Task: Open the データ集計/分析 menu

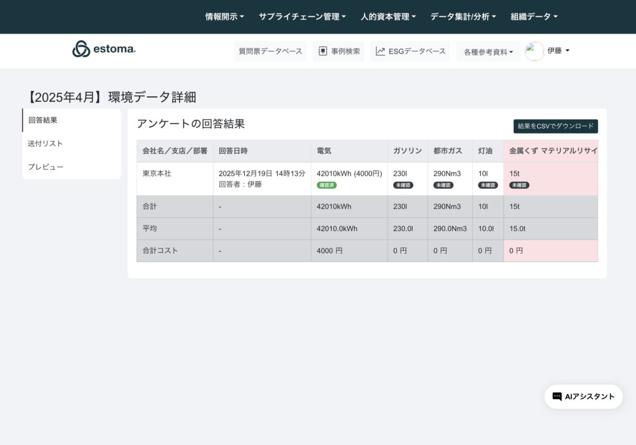Action: click(x=463, y=17)
